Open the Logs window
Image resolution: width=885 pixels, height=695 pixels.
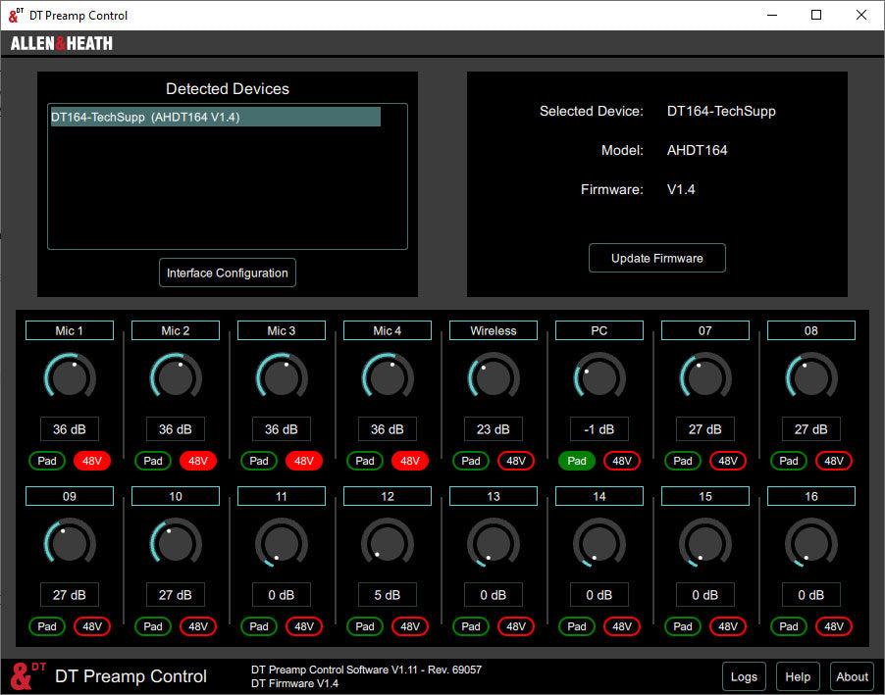click(x=744, y=676)
